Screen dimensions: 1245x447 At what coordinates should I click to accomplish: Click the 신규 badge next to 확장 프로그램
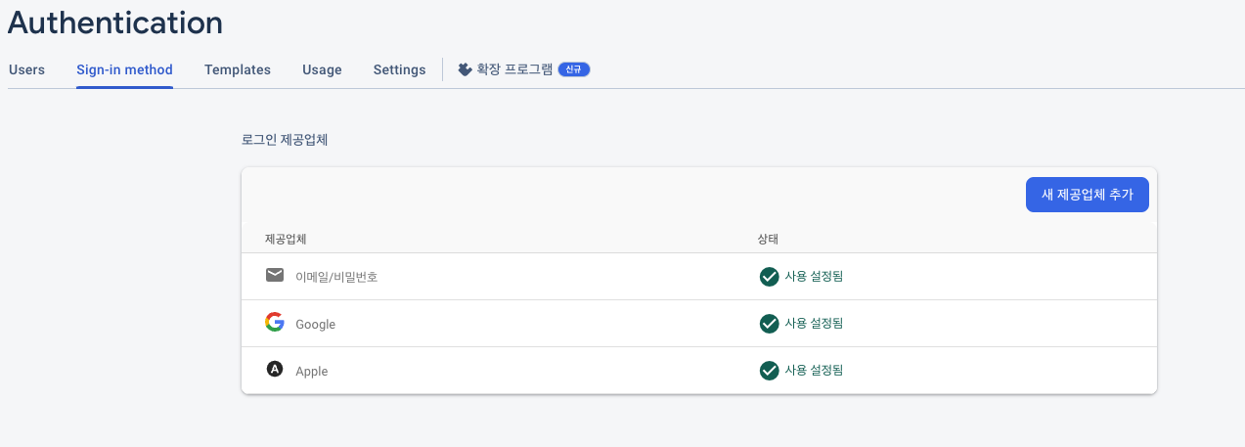[574, 69]
